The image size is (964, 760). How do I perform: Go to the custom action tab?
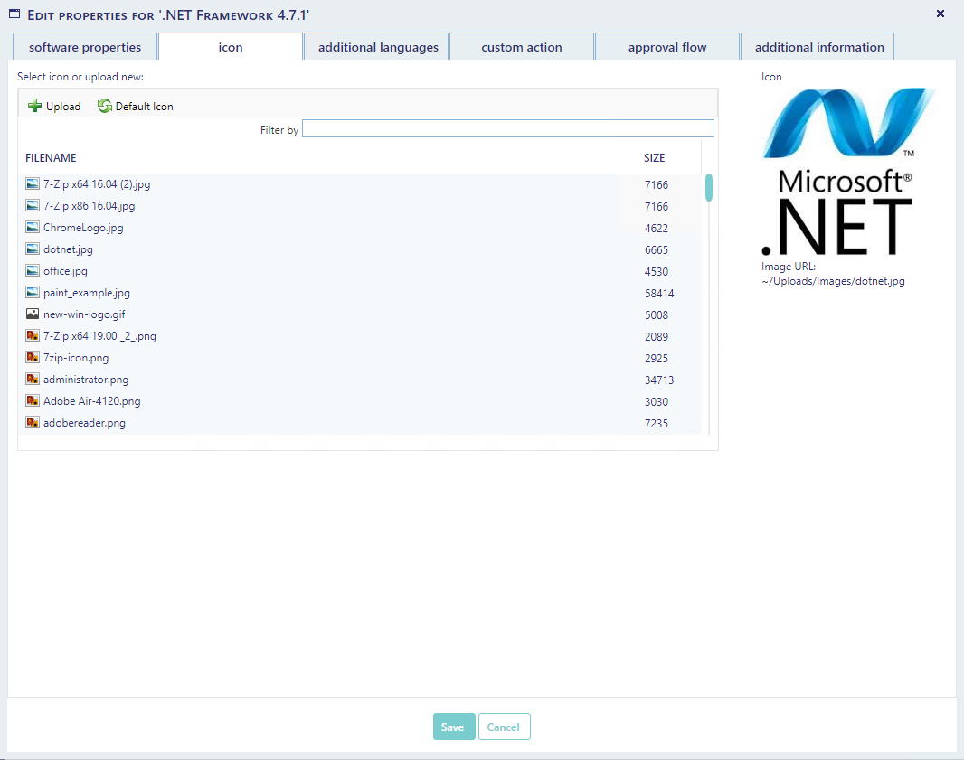[x=522, y=47]
